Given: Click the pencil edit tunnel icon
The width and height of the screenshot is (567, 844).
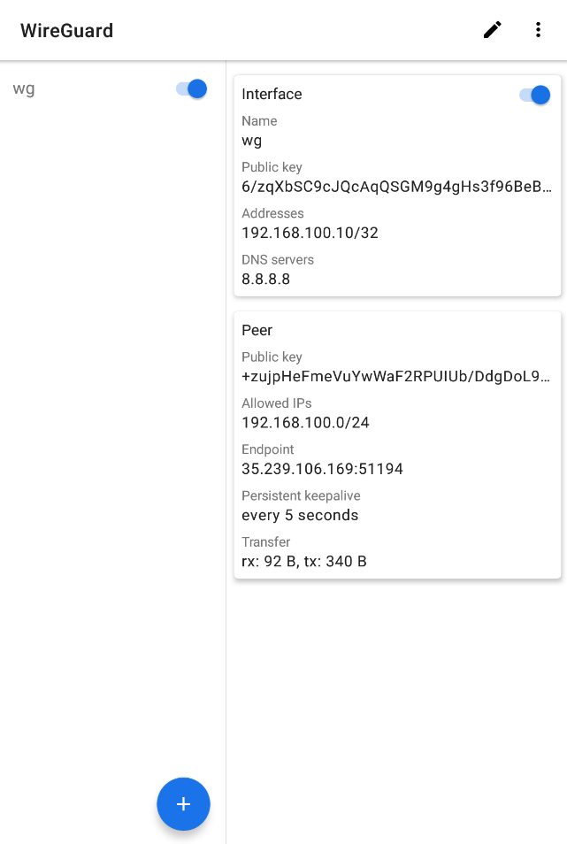Looking at the screenshot, I should (493, 30).
